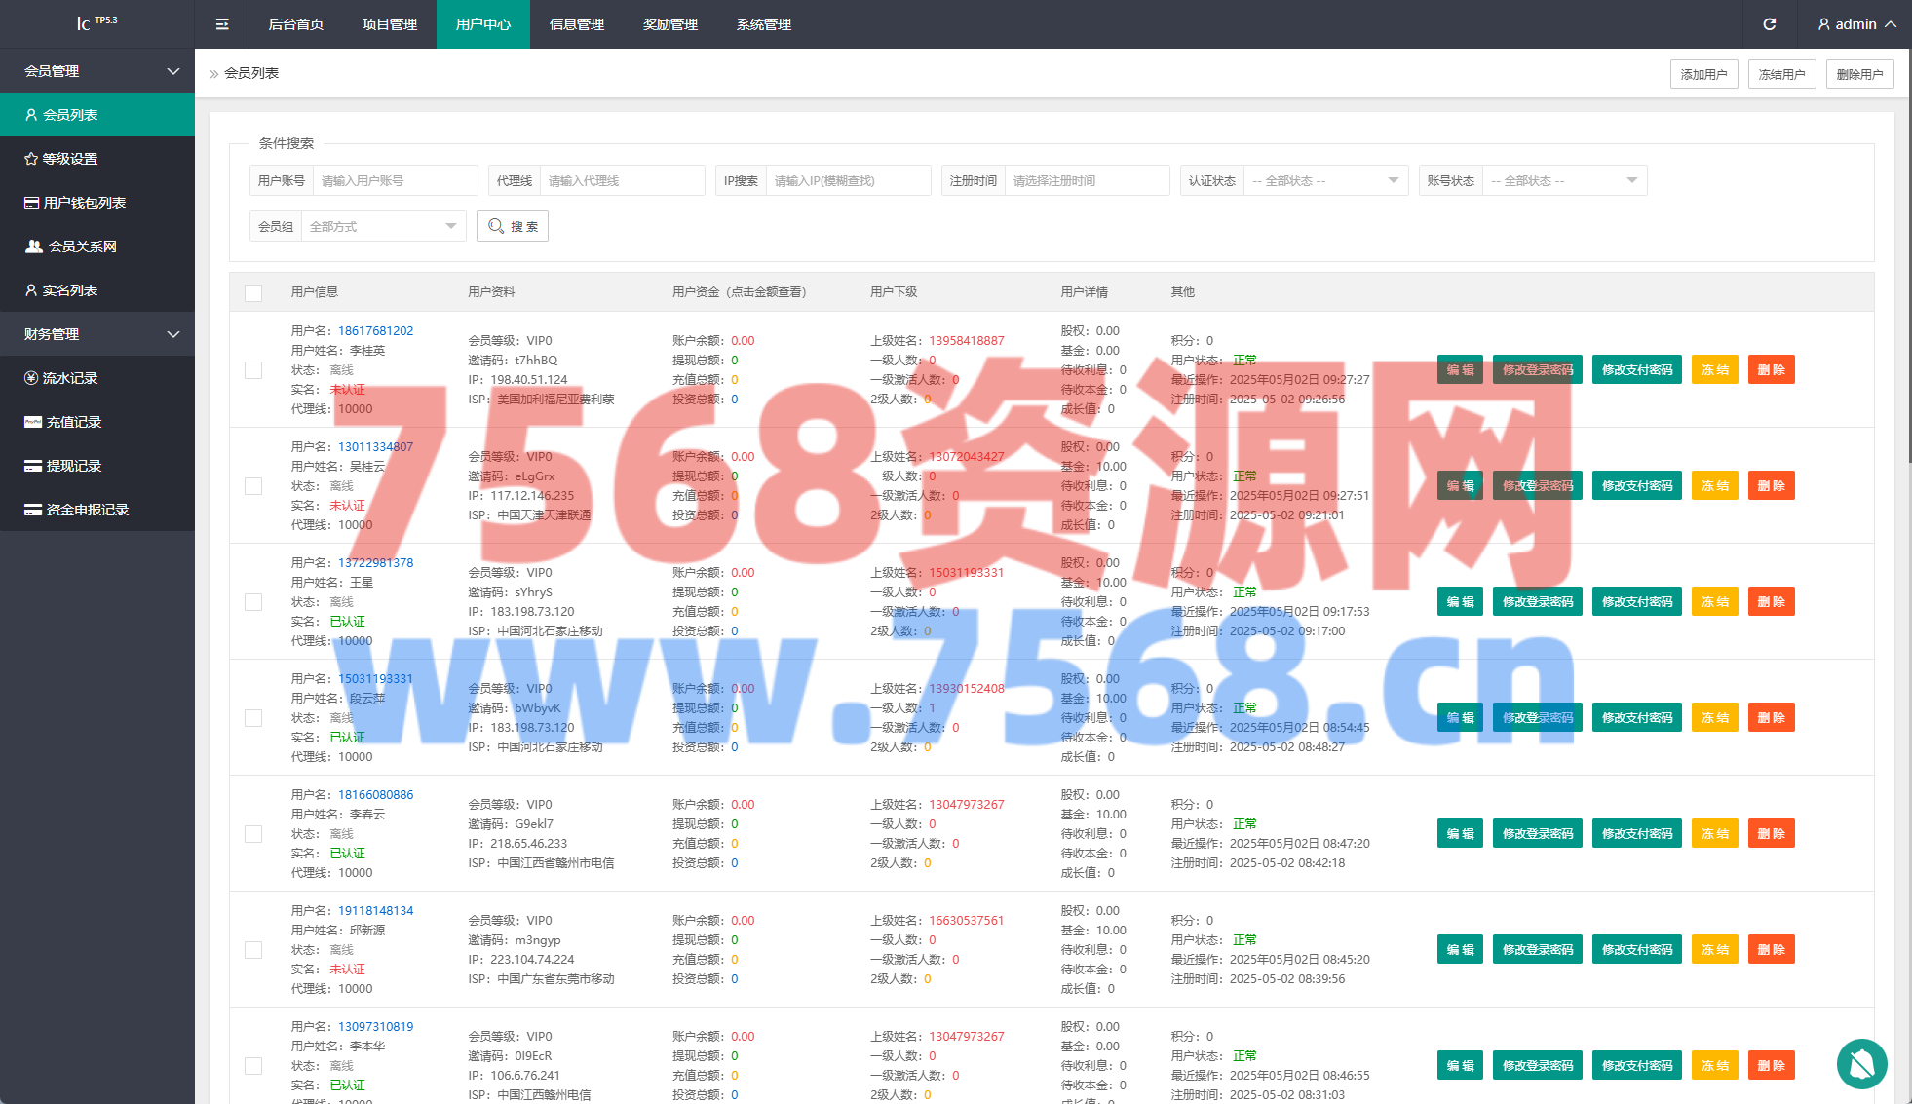
Task: Click the sidebar collapse hamburger icon
Action: coord(222,24)
